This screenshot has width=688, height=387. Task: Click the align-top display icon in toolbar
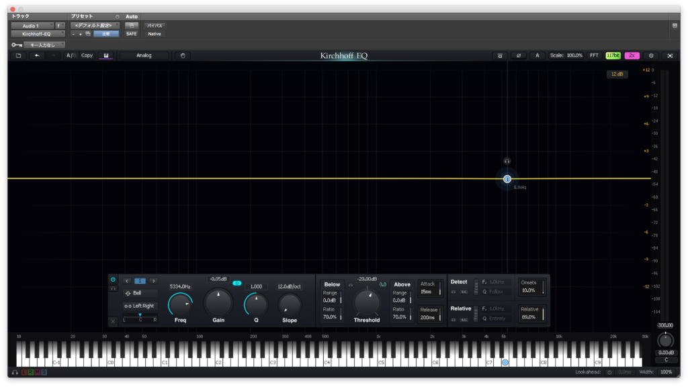point(500,56)
